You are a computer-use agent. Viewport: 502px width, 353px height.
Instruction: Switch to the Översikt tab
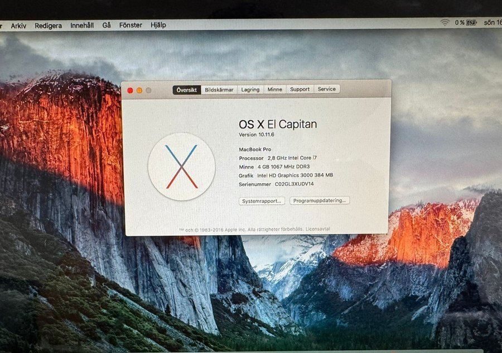pyautogui.click(x=186, y=89)
